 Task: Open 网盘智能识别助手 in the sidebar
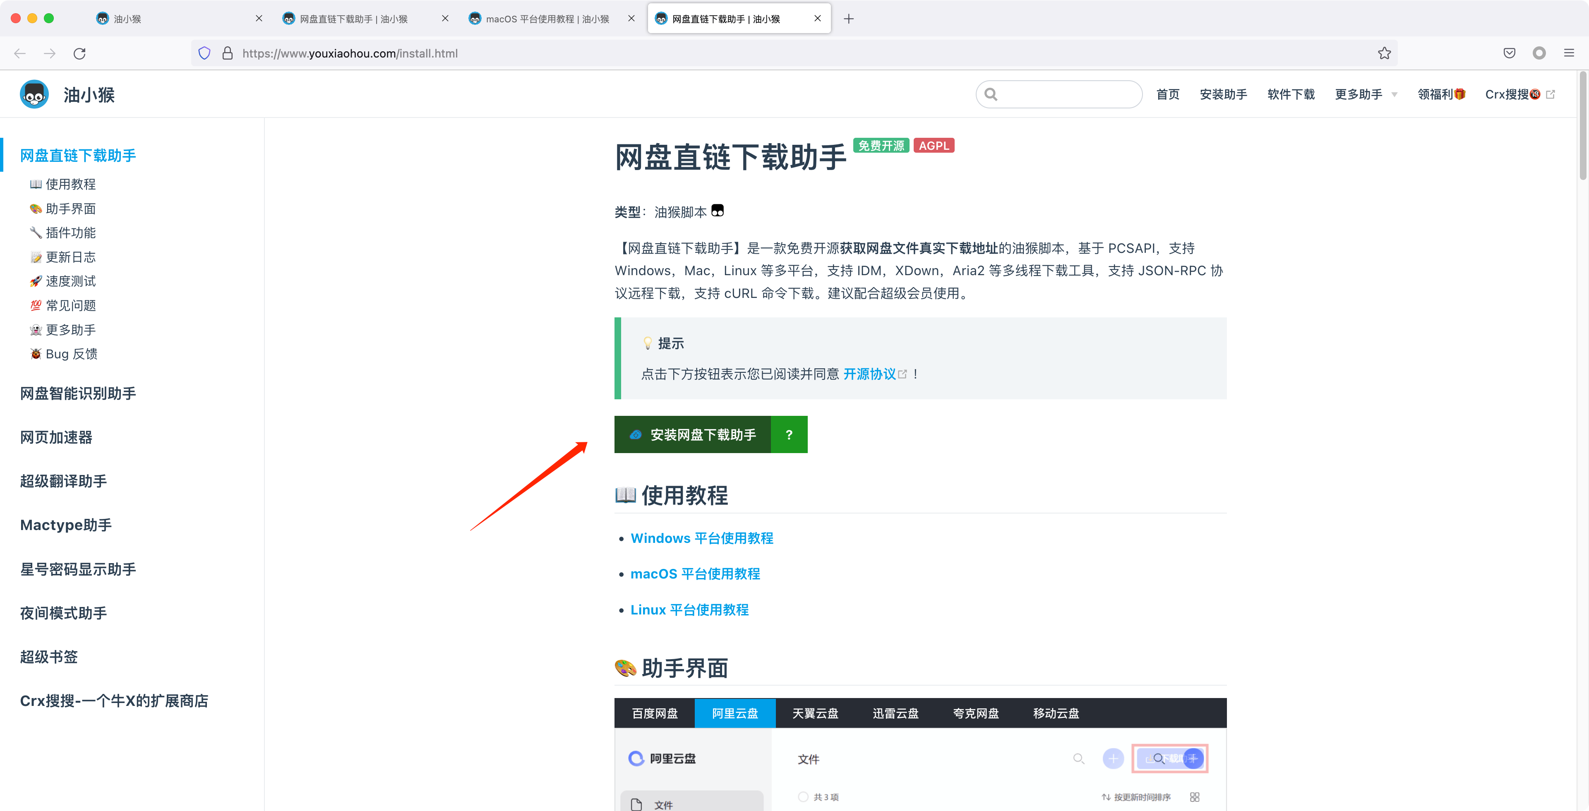click(x=78, y=394)
